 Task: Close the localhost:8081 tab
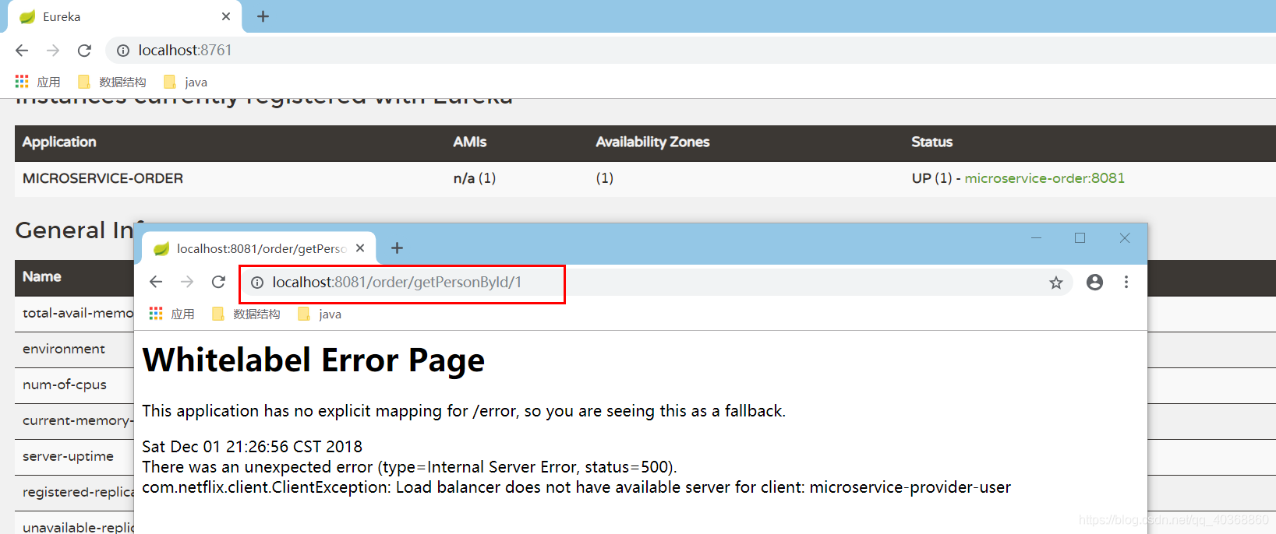[x=360, y=248]
